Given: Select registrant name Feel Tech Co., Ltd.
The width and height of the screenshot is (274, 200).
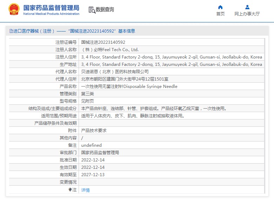Looking at the screenshot, I should tap(110, 50).
